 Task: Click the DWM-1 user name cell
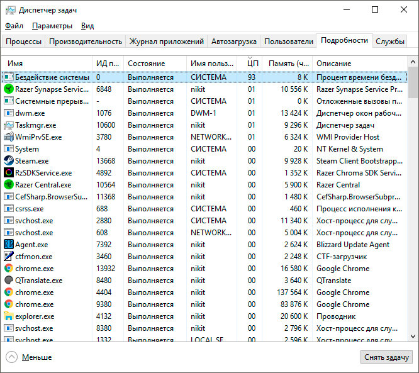203,113
